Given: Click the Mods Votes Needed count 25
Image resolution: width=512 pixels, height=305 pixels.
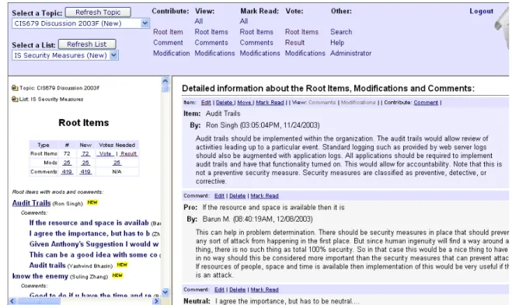Looking at the screenshot, I should [x=117, y=163].
